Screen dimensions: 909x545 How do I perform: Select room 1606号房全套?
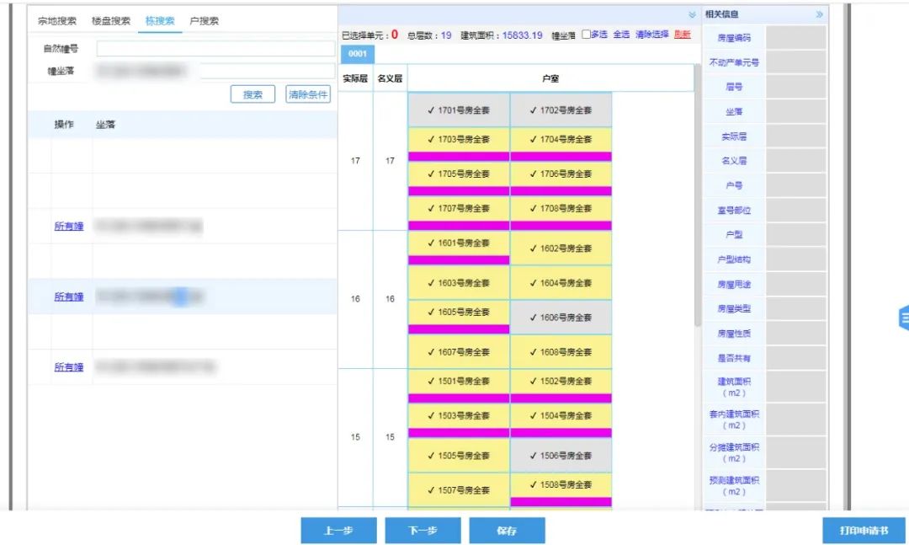click(561, 318)
